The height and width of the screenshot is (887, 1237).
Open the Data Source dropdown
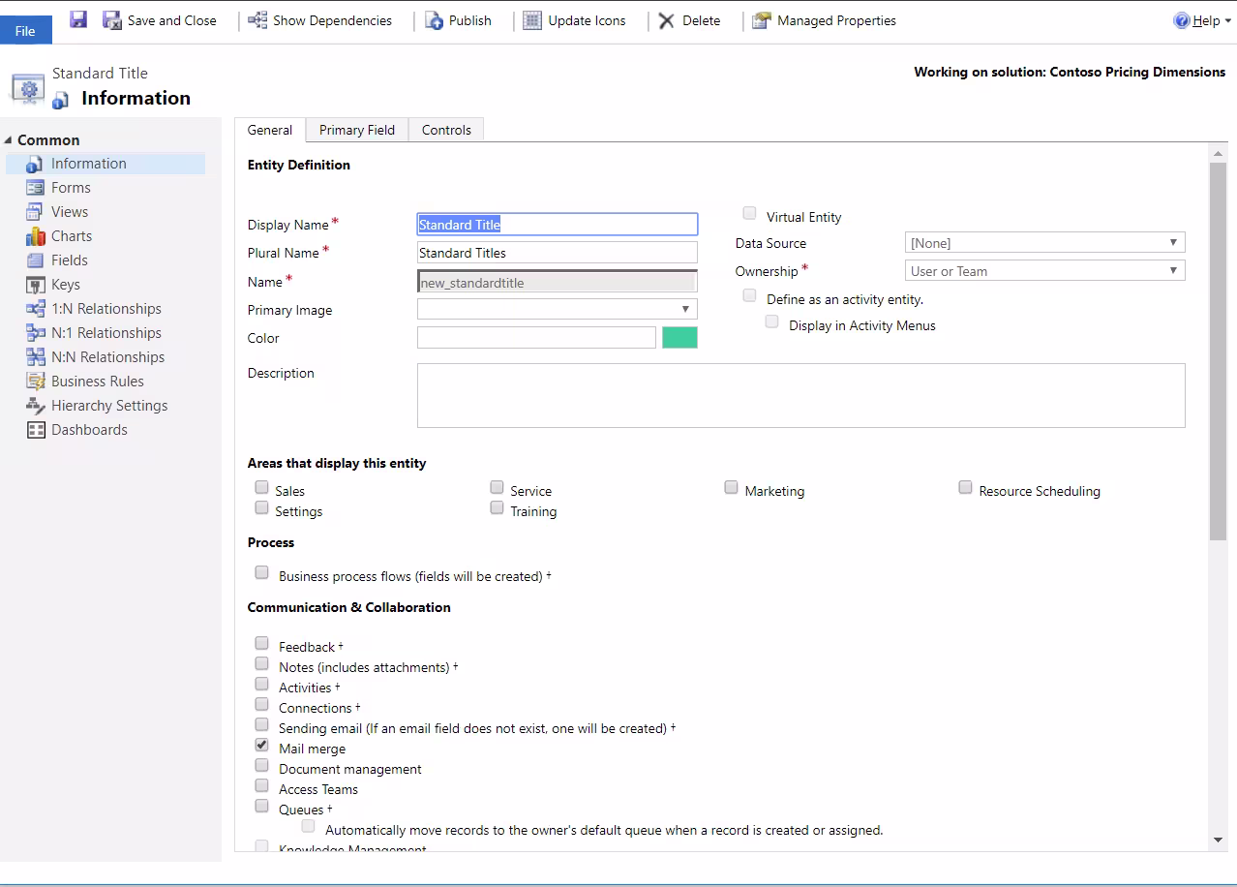(x=1045, y=242)
